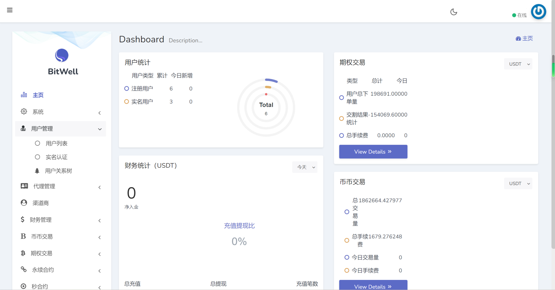Open the 实名认证 menu item
The height and width of the screenshot is (290, 555).
57,157
